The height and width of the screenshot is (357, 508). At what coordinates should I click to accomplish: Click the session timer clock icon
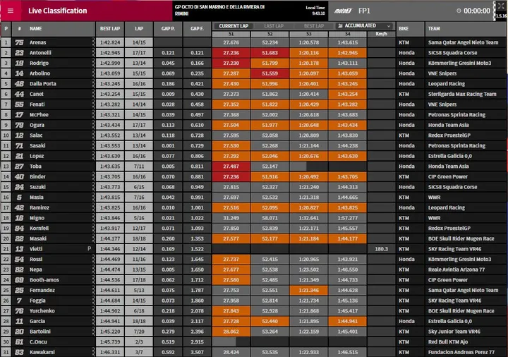tap(459, 11)
